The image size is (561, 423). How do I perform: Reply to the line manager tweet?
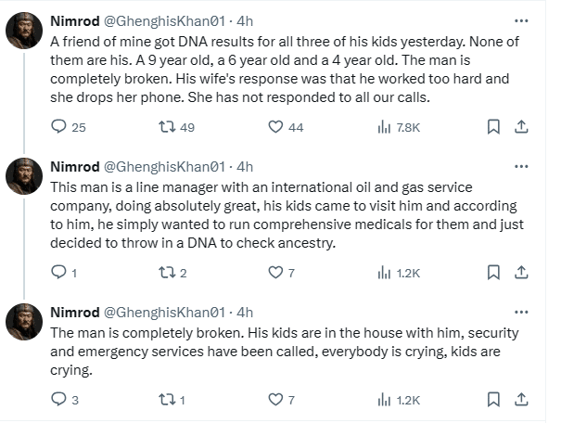click(x=58, y=273)
